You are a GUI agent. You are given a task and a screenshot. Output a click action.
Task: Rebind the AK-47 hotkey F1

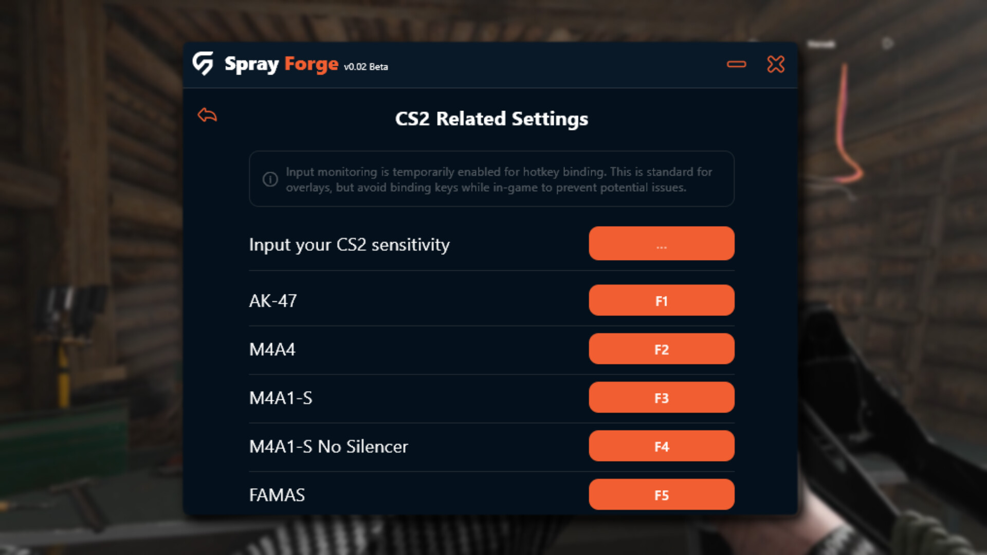point(661,301)
